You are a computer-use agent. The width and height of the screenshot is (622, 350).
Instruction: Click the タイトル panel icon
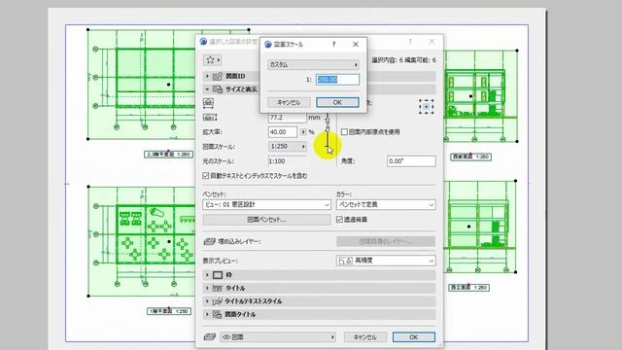click(x=218, y=288)
